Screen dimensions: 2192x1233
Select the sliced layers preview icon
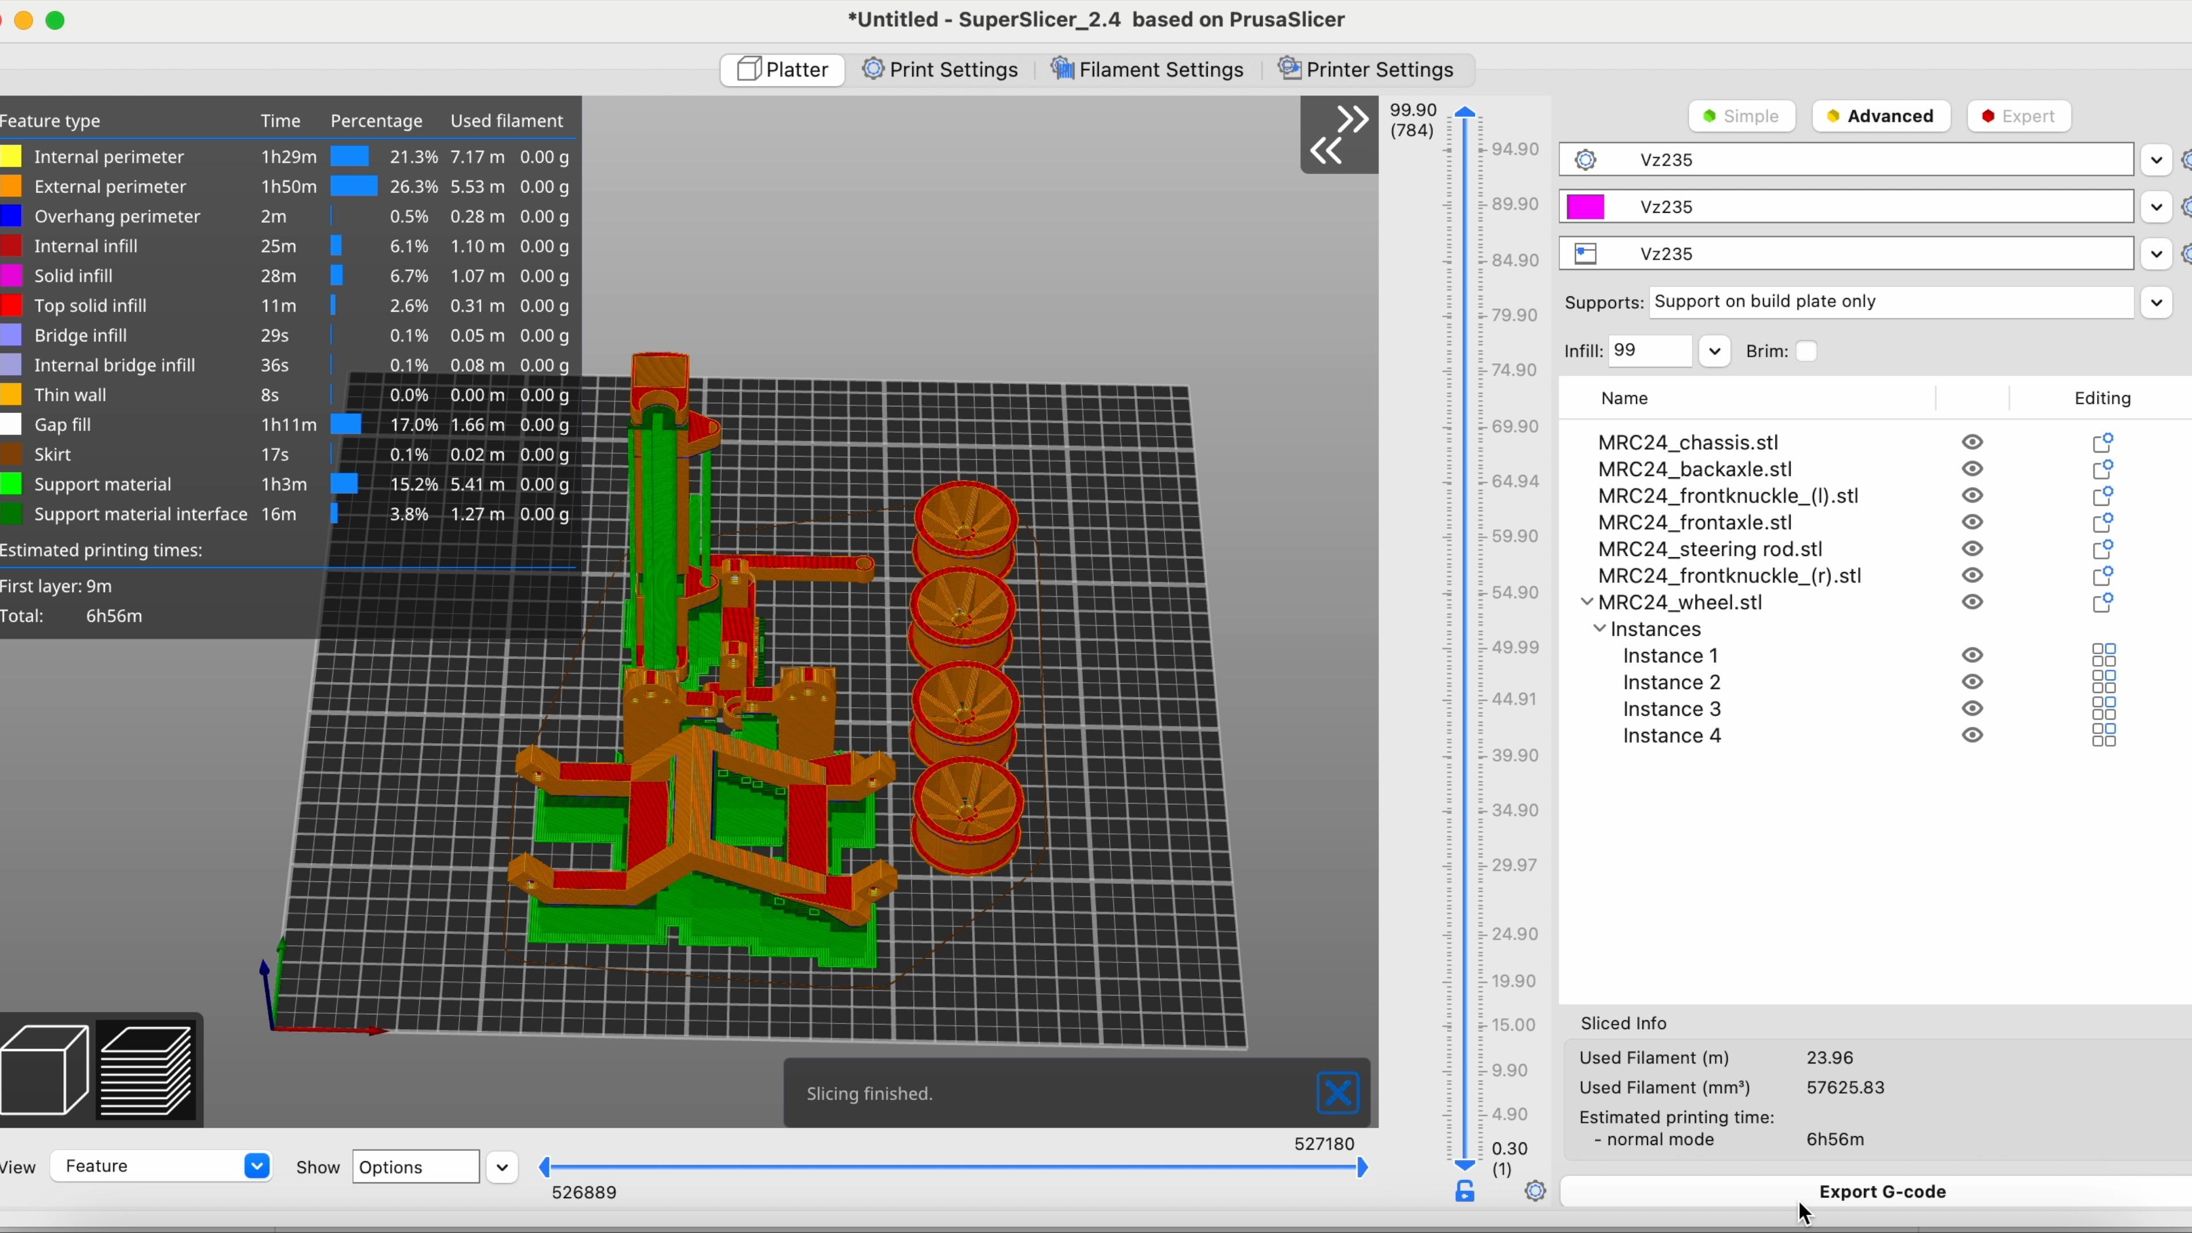pyautogui.click(x=146, y=1070)
